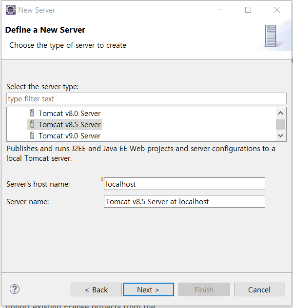Screen dimensions: 293x308
Task: Open help via question mark icon
Action: pos(15,289)
